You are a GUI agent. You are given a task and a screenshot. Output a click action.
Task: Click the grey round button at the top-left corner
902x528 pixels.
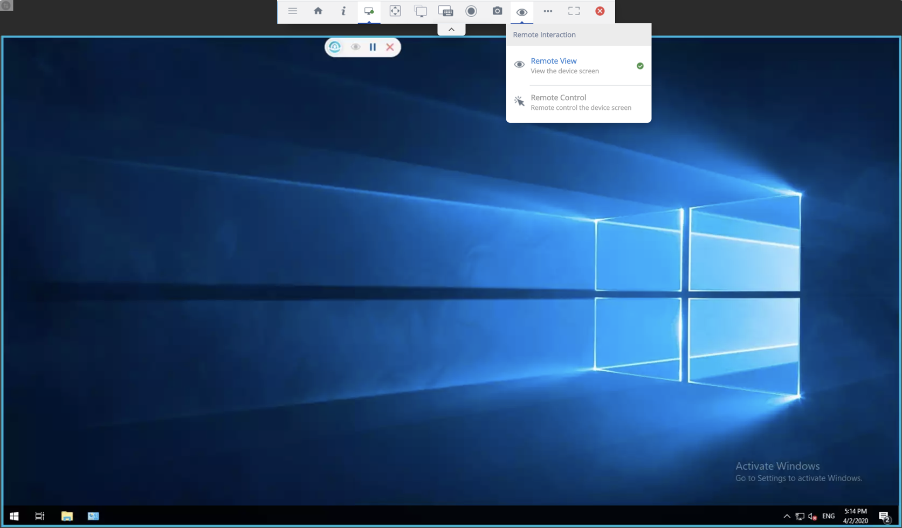(x=6, y=5)
